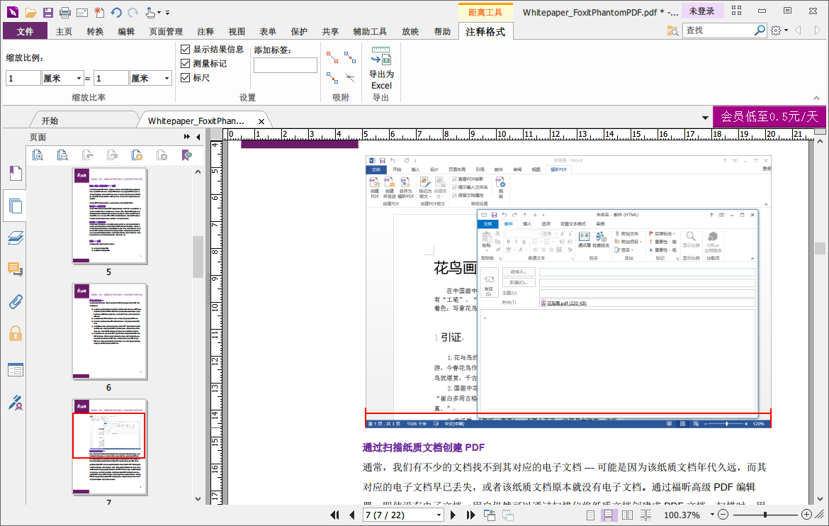Open the 帮助 ribbon tab
The width and height of the screenshot is (829, 526).
(x=442, y=31)
